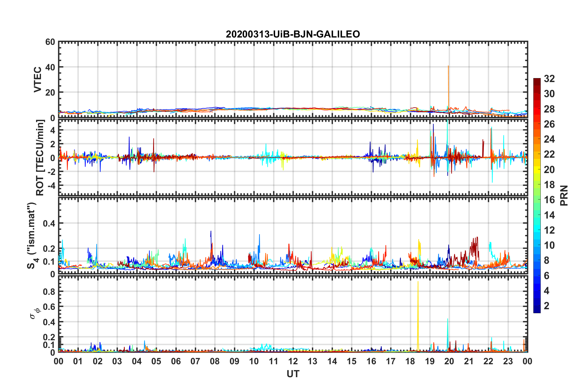This screenshot has width=586, height=391.
Task: Click the S4 y-axis tick 0.4
Action: tap(49, 223)
